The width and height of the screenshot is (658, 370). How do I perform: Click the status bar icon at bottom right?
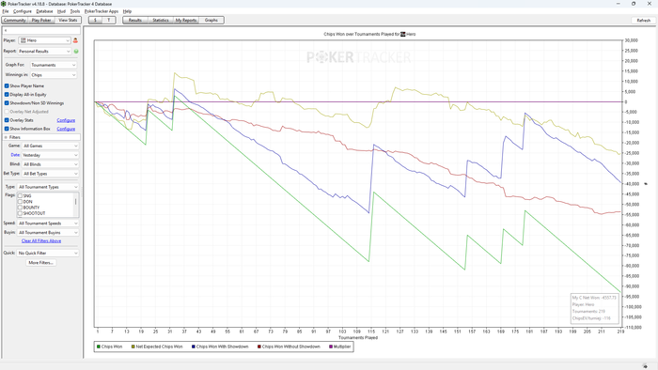point(645,366)
